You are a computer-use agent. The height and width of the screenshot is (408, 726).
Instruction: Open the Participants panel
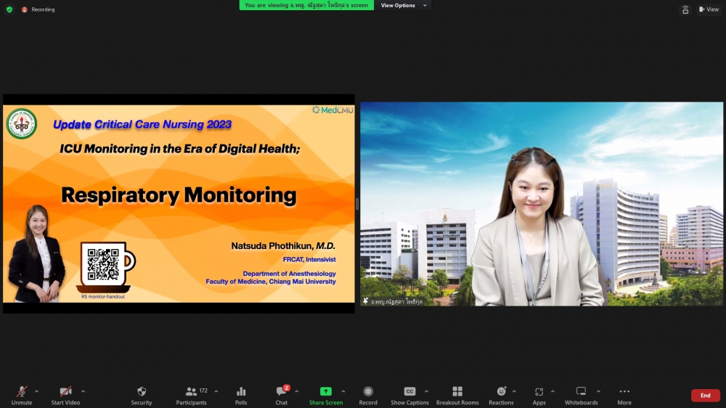[x=192, y=392]
